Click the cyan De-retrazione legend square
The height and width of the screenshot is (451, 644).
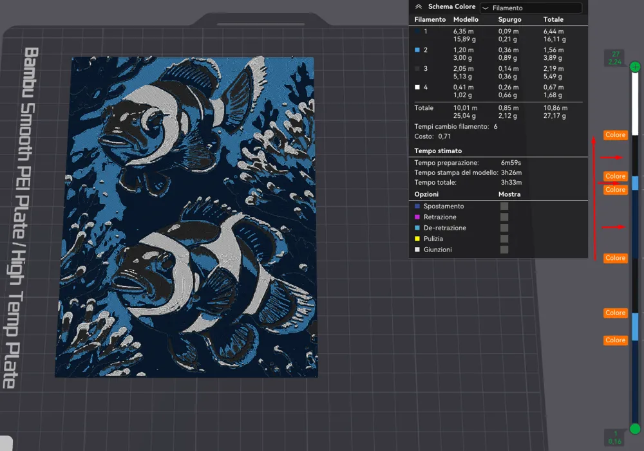click(417, 228)
